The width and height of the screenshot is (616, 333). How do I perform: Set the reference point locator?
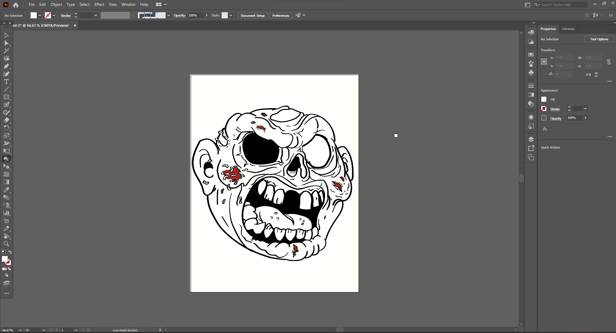[x=544, y=62]
